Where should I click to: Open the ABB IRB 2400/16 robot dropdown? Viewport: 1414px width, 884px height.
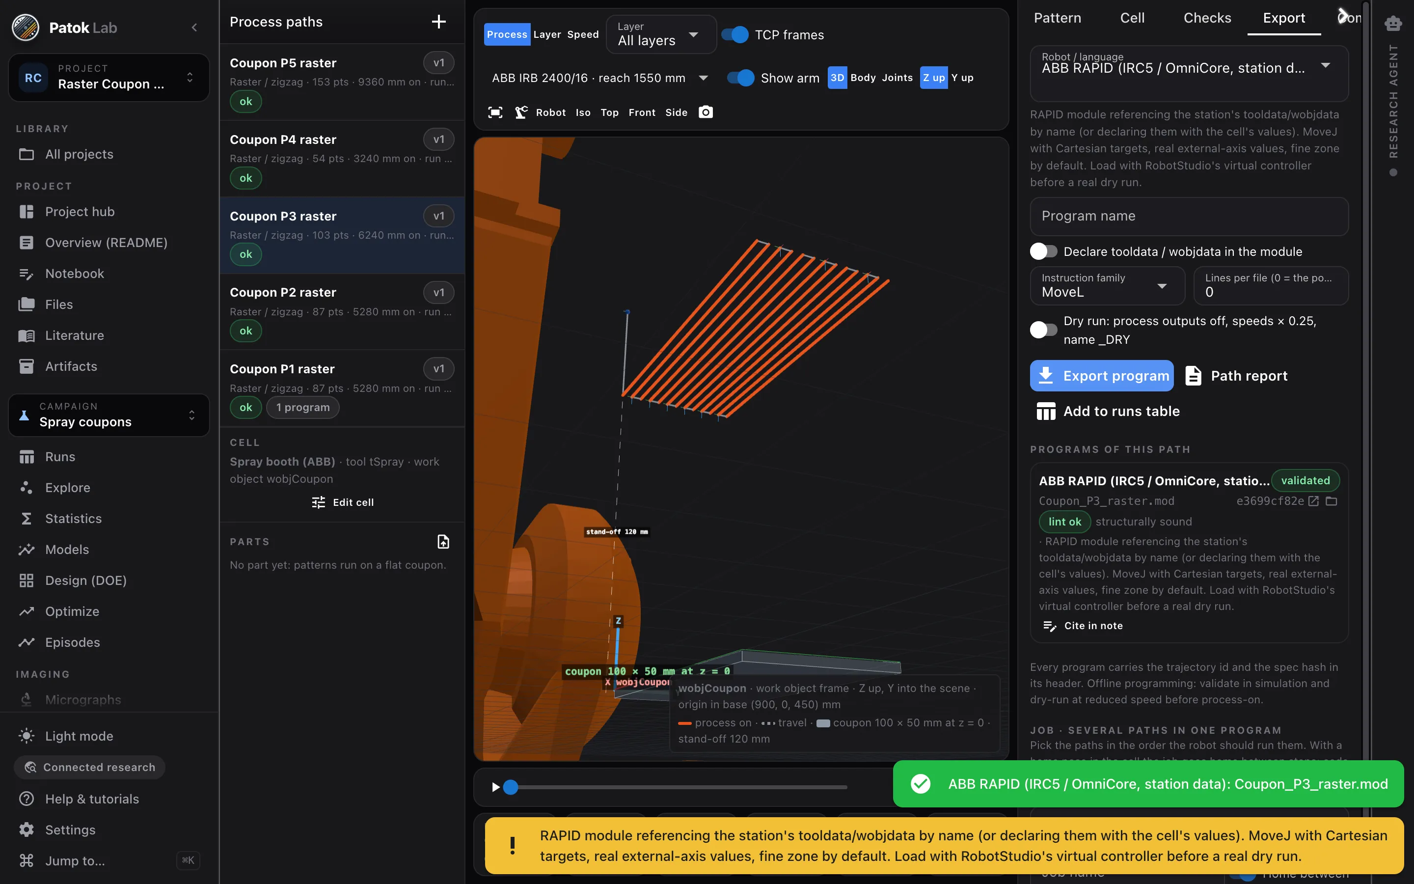[x=599, y=78]
